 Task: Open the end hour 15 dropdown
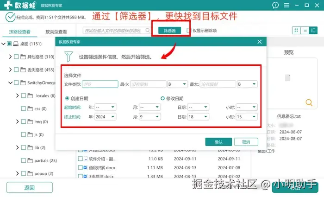247,117
